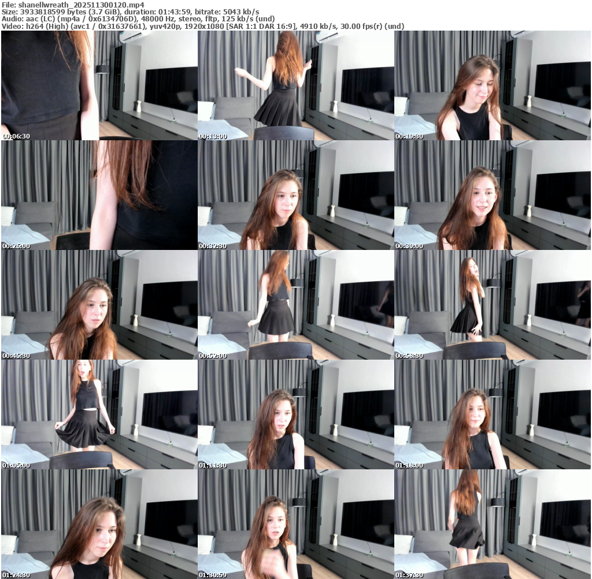Open the frame at 00:45:30
Viewport: 592px width, 579px height.
(99, 304)
